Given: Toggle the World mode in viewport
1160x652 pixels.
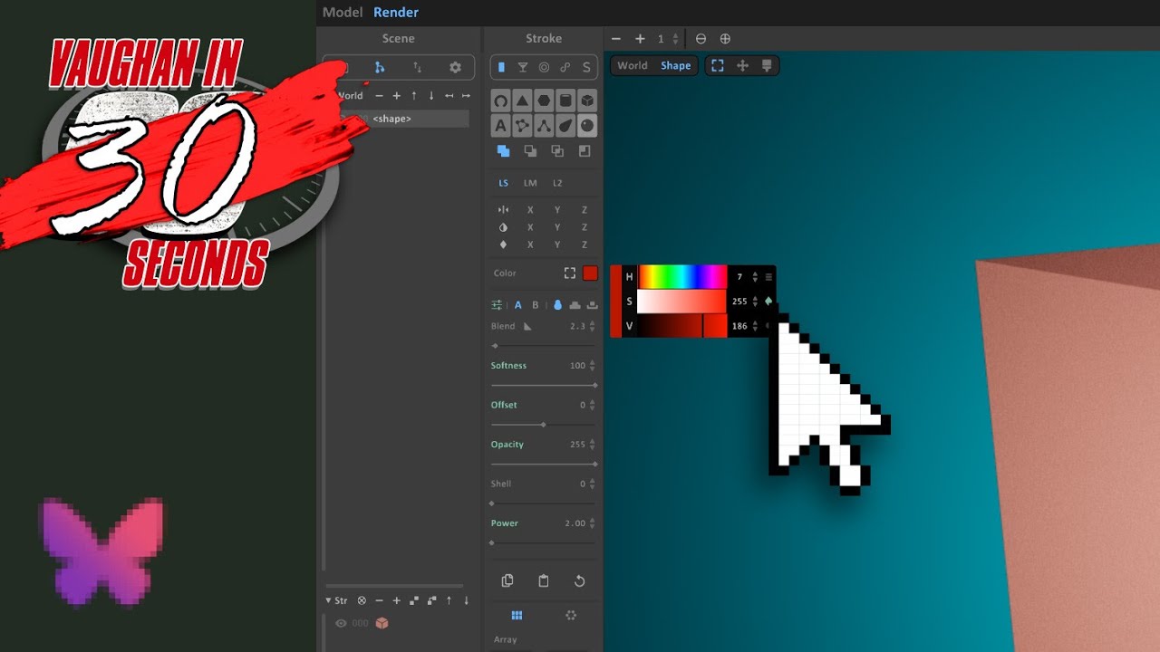Looking at the screenshot, I should click(633, 65).
